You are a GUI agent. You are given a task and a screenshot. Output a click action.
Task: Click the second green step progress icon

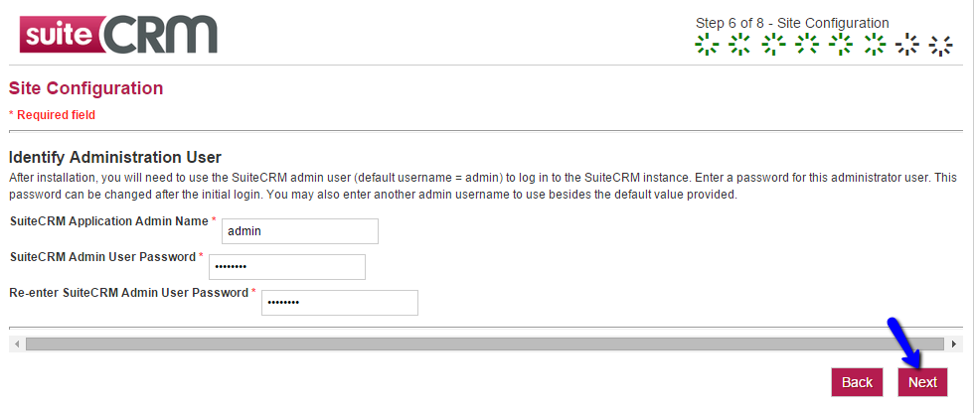click(x=740, y=46)
